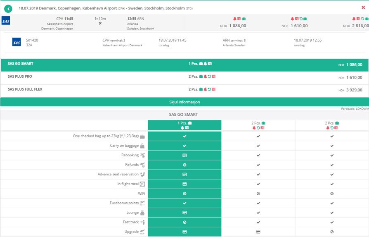
Task: Click the ARN terminal: 5 text
Action: point(234,40)
